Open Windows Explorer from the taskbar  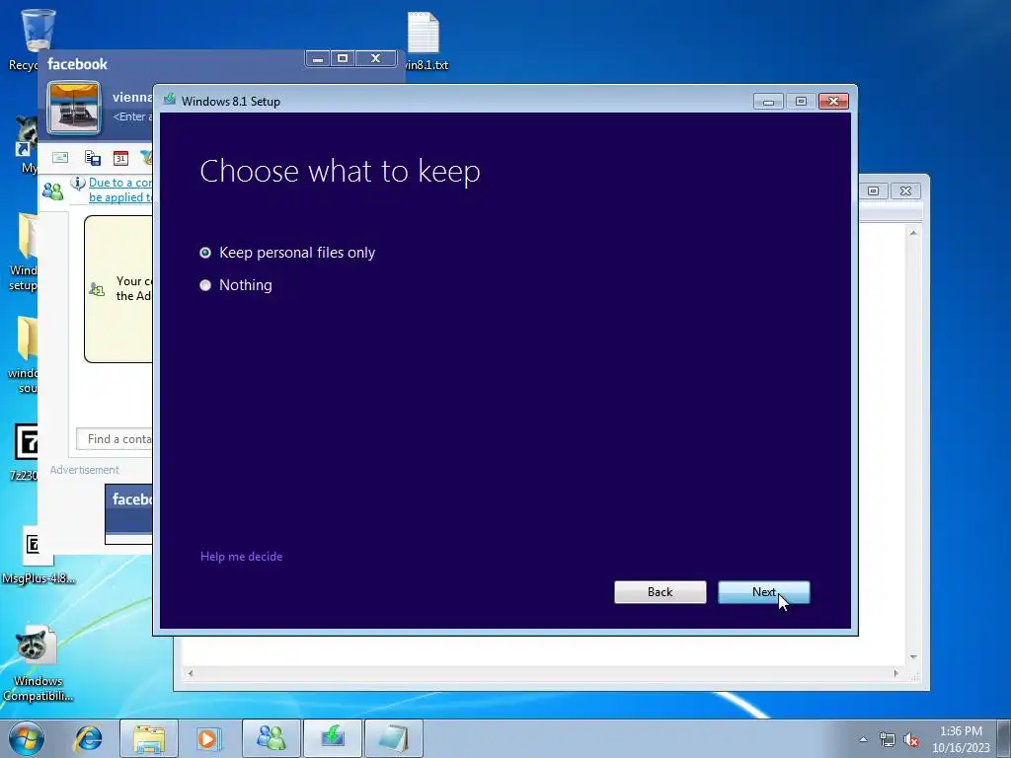(x=149, y=738)
